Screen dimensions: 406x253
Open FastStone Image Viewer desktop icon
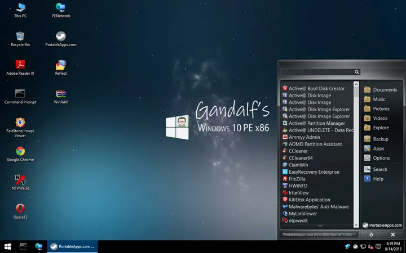point(20,128)
